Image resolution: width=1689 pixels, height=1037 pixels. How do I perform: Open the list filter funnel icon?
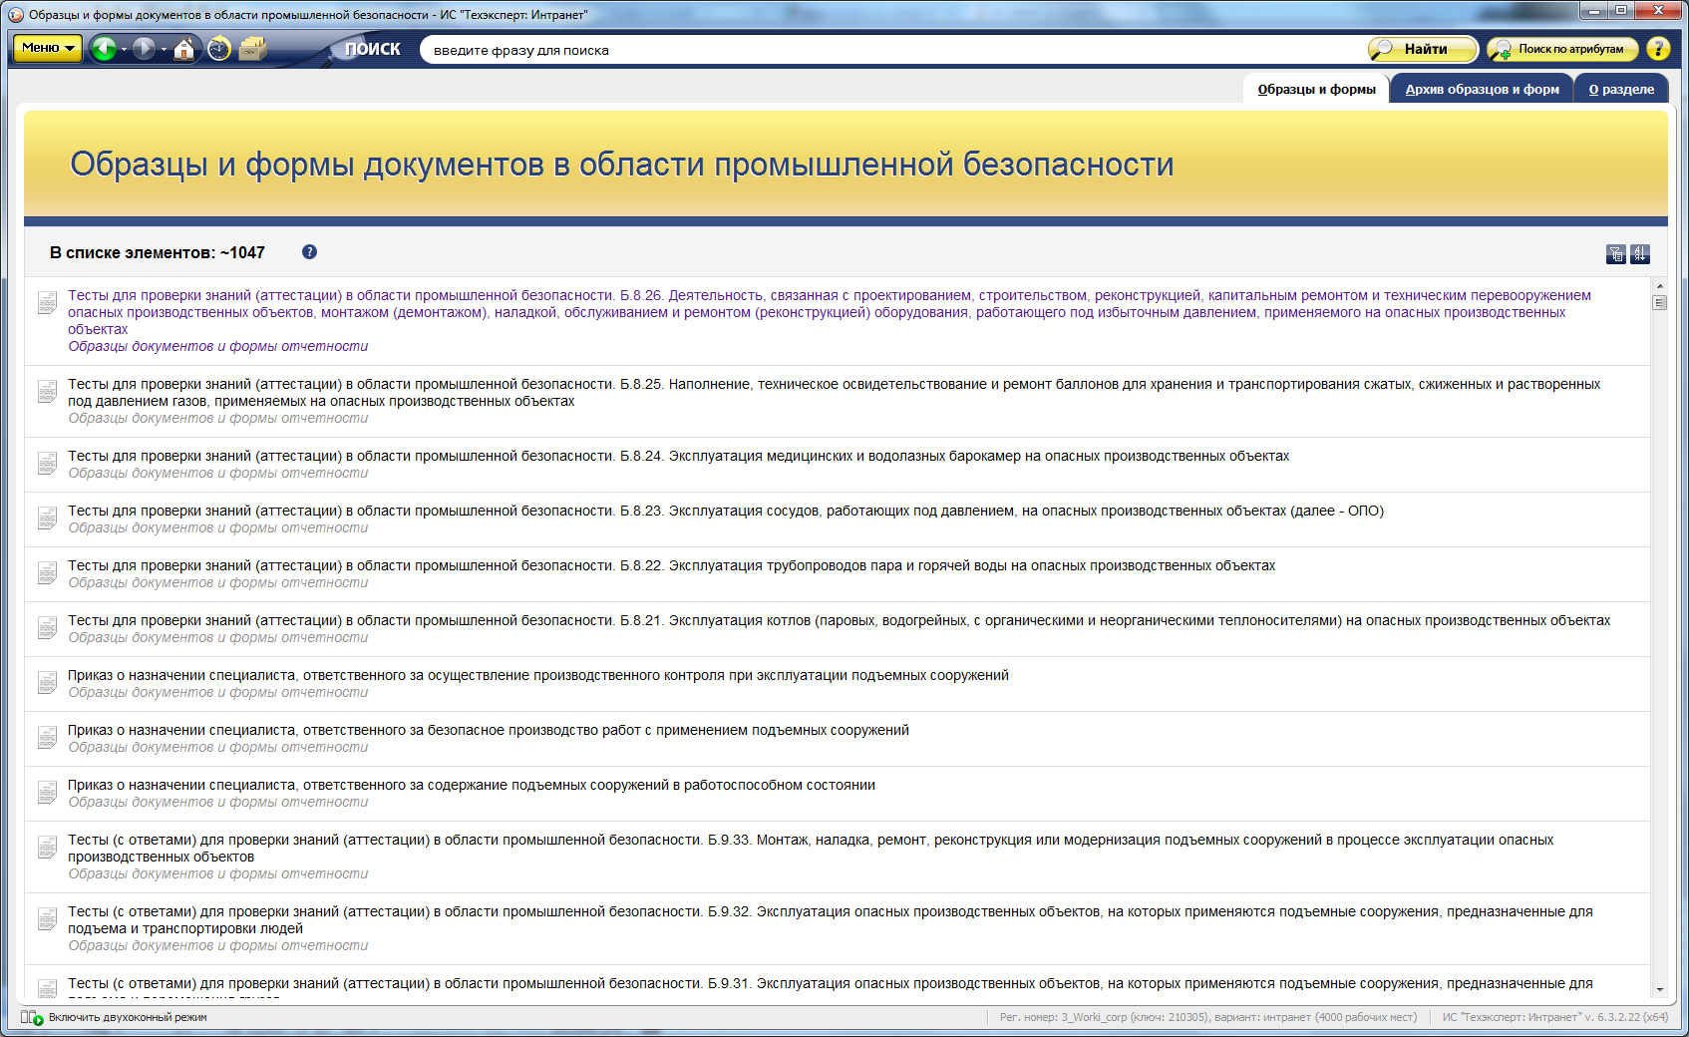pyautogui.click(x=1616, y=254)
